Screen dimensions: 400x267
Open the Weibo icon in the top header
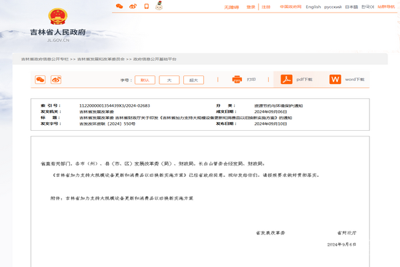pos(133,7)
